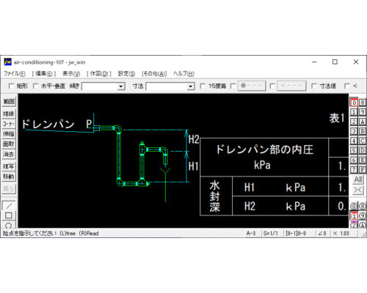Click the ●--- point style button
367x293 pixels.
click(x=252, y=86)
